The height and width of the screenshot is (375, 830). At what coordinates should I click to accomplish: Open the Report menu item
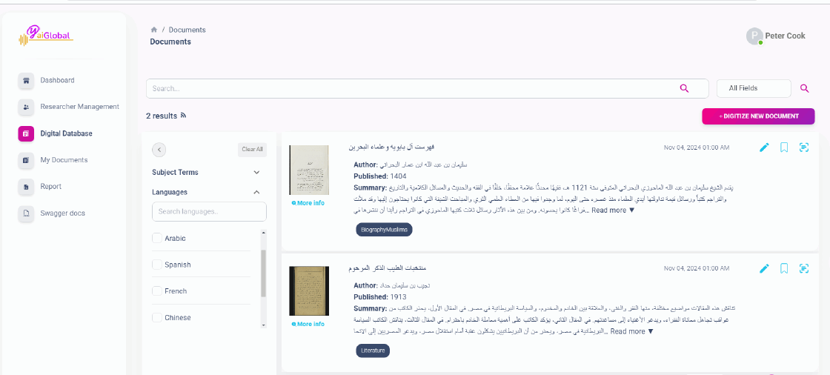coord(51,187)
